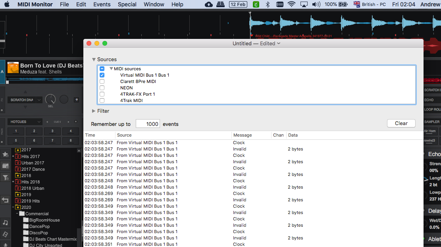Click the Bluetooth menu bar icon
Image resolution: width=441 pixels, height=247 pixels.
[x=268, y=4]
